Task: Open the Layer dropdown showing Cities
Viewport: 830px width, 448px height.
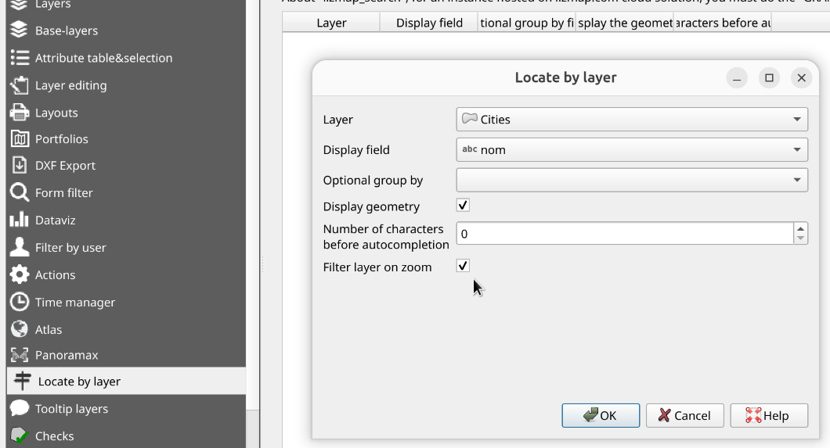Action: click(632, 120)
